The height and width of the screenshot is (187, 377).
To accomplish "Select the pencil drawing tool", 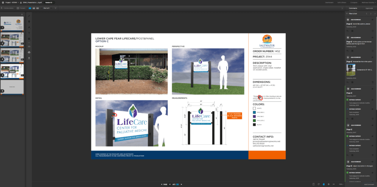I will pyautogui.click(x=29, y=15).
